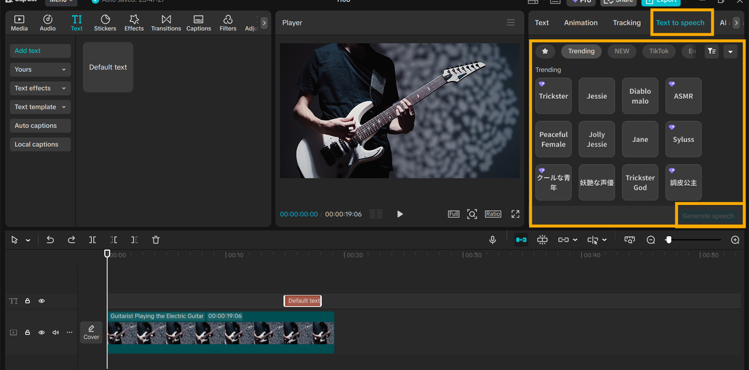The image size is (749, 370).
Task: Click the Generate speech button
Action: pos(708,216)
